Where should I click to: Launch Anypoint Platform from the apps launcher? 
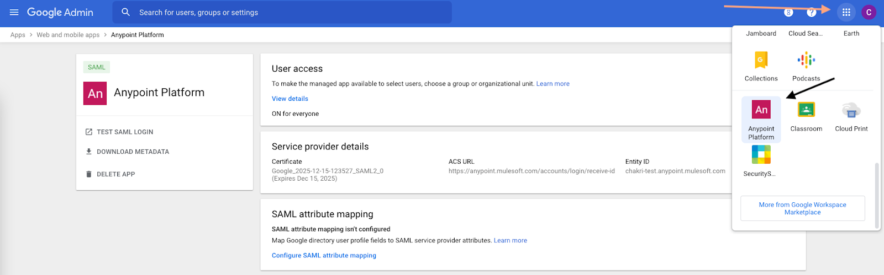761,120
